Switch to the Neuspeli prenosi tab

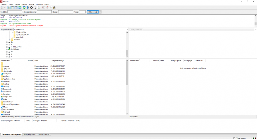29,134
